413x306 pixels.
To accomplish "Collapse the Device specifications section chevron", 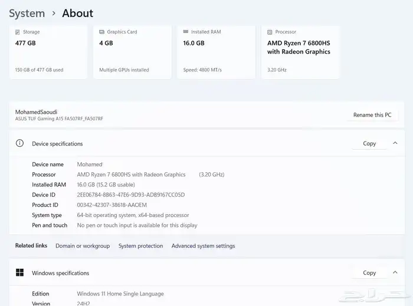I will click(x=395, y=143).
